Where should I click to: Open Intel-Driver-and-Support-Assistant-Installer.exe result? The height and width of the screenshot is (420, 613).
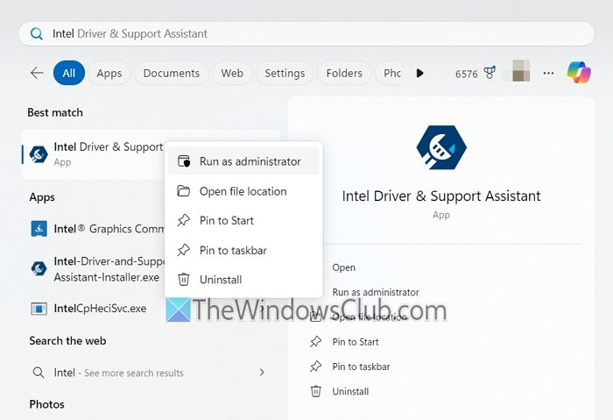(x=98, y=269)
